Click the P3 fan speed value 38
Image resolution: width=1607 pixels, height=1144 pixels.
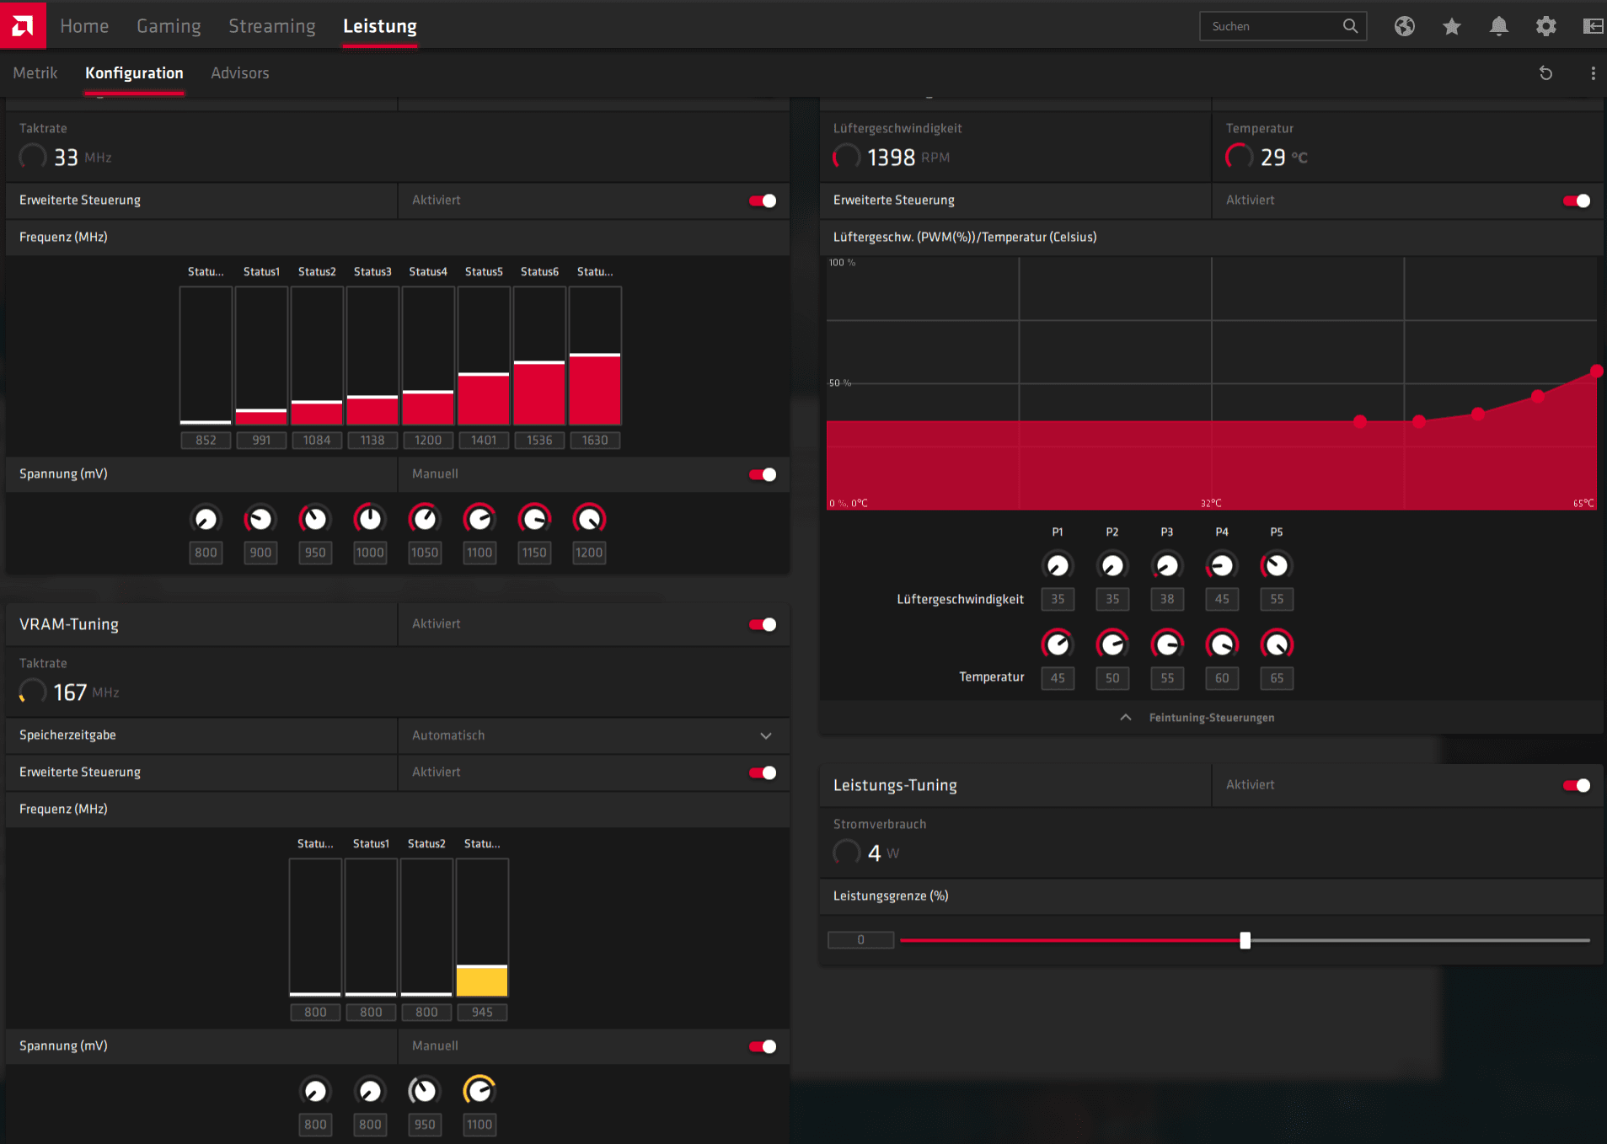coord(1167,599)
